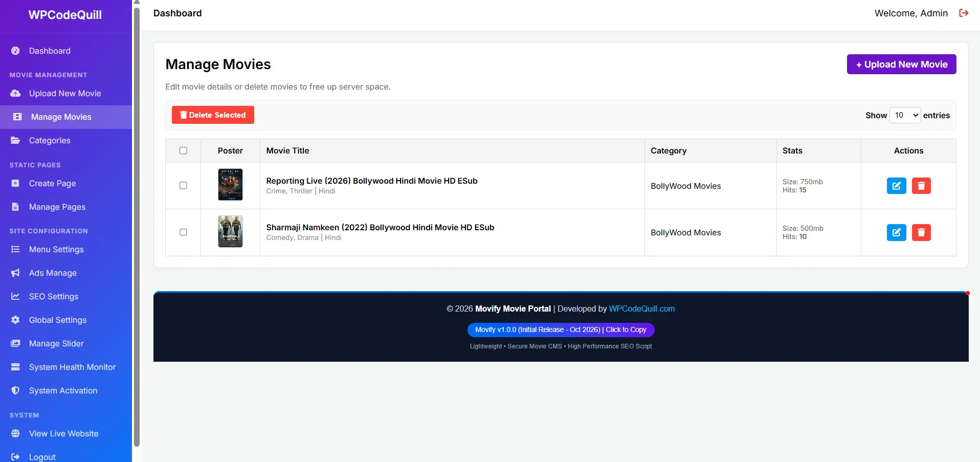Edit the Sharmaji Namkeen movie entry

click(896, 232)
